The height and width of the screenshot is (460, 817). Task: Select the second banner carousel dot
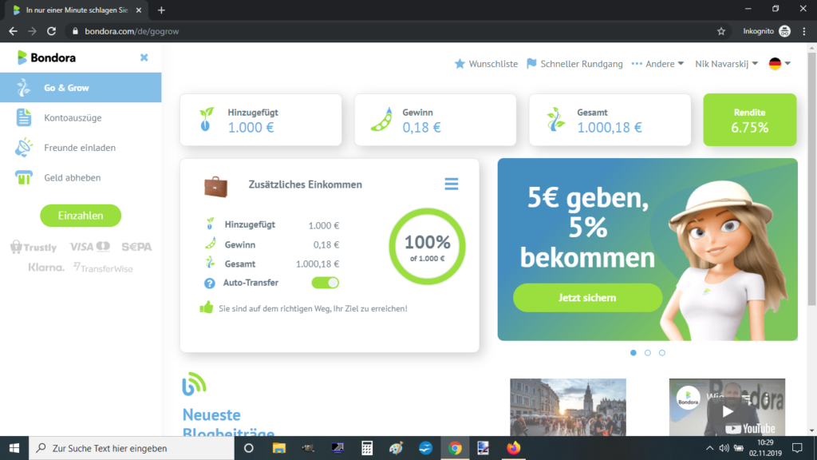point(648,353)
